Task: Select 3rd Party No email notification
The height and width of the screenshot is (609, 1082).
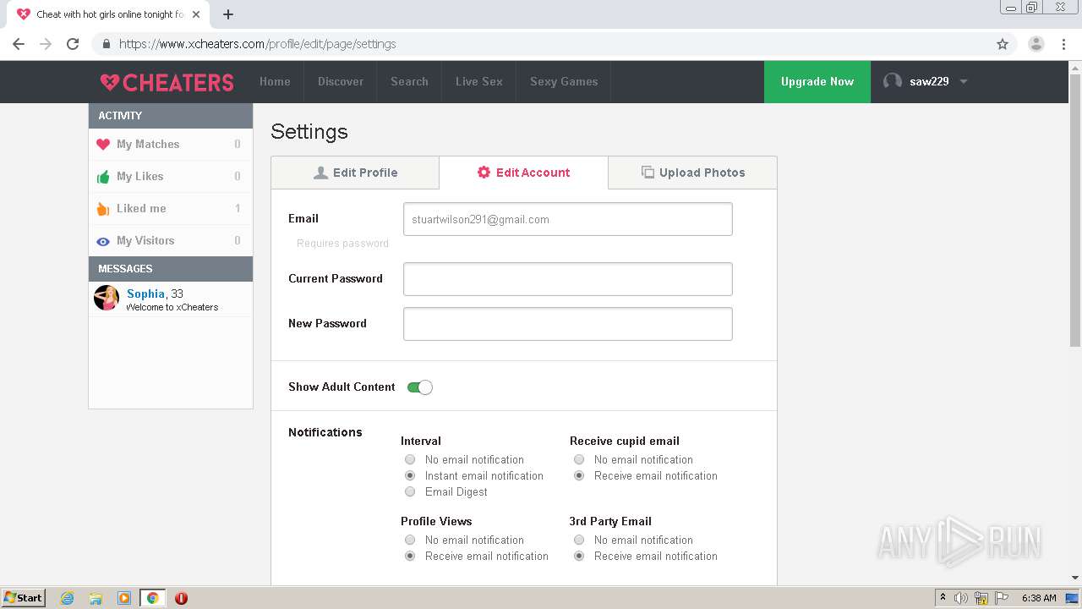Action: click(579, 540)
